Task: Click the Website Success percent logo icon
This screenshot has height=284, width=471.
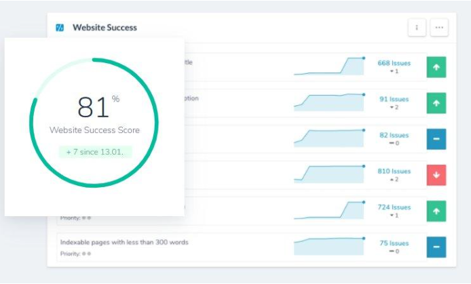Action: [x=60, y=28]
